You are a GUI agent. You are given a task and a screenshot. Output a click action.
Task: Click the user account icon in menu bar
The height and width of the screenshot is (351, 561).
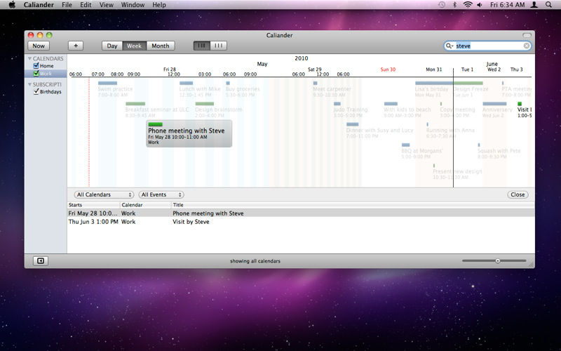(x=534, y=5)
